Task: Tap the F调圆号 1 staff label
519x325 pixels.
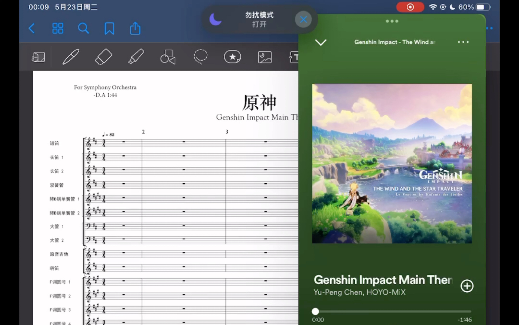Action: [60, 282]
